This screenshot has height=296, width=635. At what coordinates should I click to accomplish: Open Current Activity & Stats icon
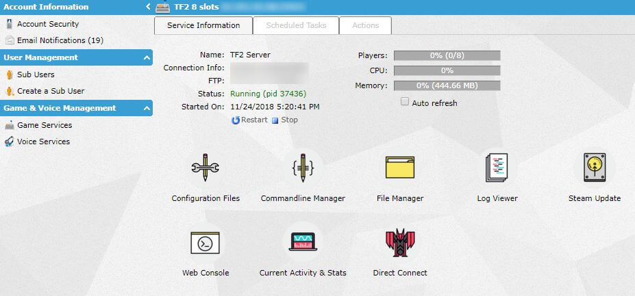click(x=302, y=243)
